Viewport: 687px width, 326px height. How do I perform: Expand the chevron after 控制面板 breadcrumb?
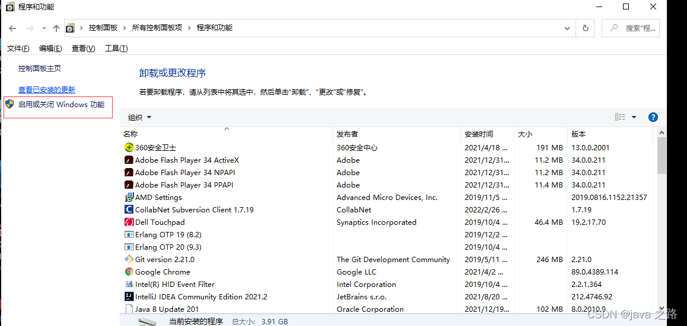[125, 28]
